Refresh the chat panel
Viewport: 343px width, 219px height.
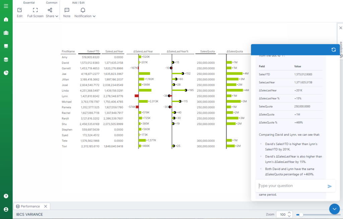pyautogui.click(x=333, y=50)
